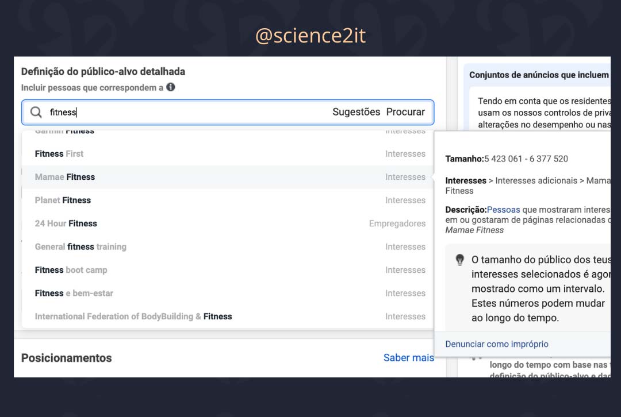
Task: Click the Interesses breadcrumb in tooltip
Action: point(466,180)
